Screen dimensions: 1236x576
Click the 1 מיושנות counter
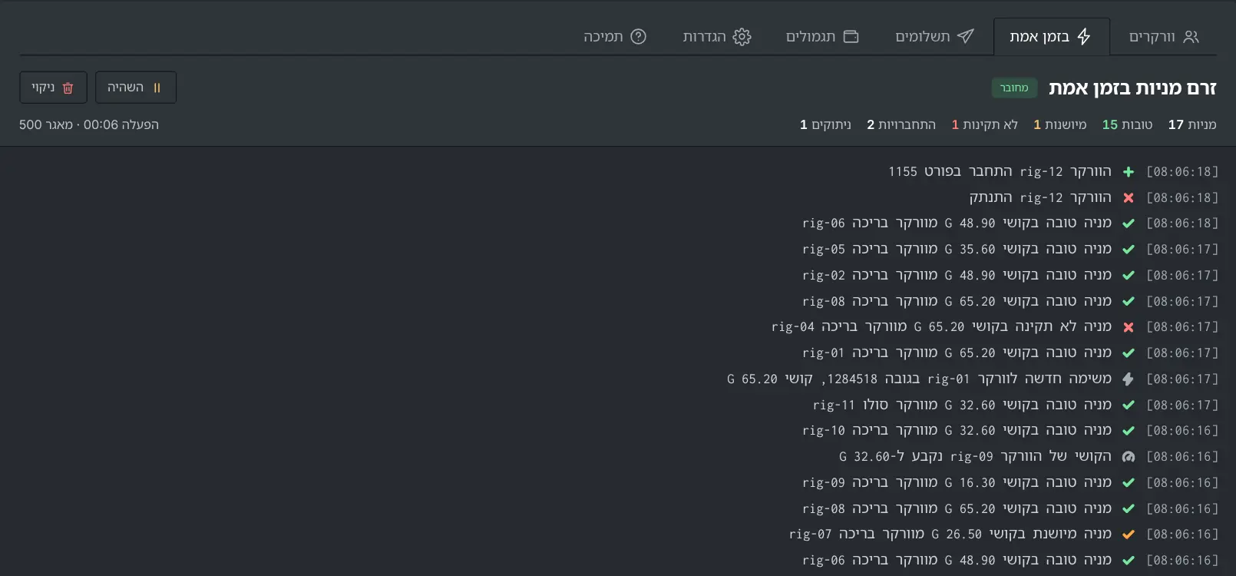pos(1060,124)
